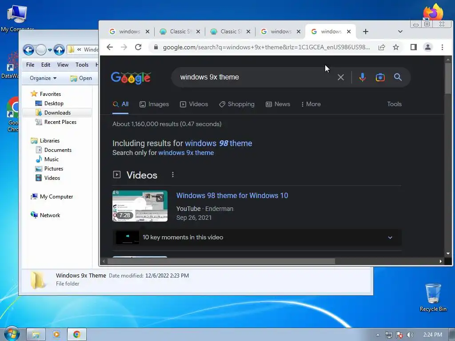
Task: Show hidden tray icons arrow
Action: [x=378, y=335]
